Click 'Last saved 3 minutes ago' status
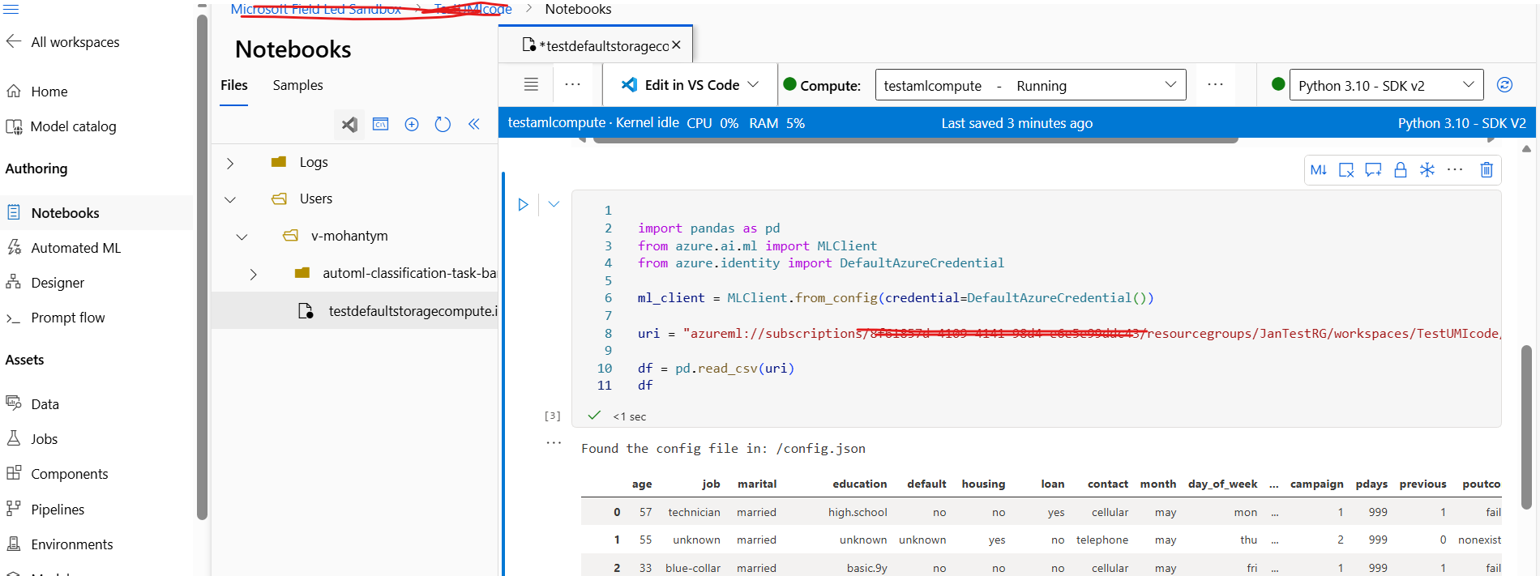1540x576 pixels. coord(1016,123)
